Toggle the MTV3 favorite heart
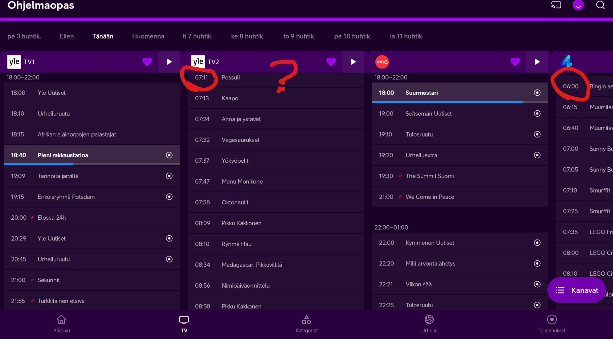The image size is (613, 339). pyautogui.click(x=515, y=62)
